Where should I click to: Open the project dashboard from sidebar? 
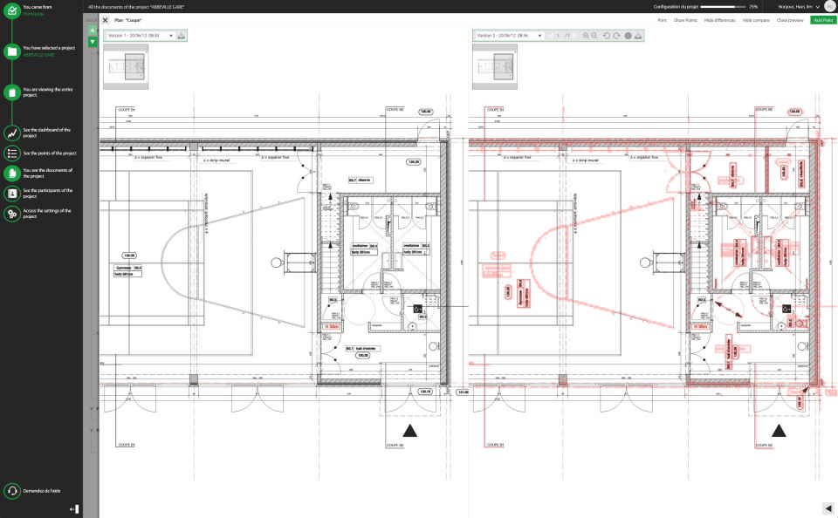[x=12, y=133]
